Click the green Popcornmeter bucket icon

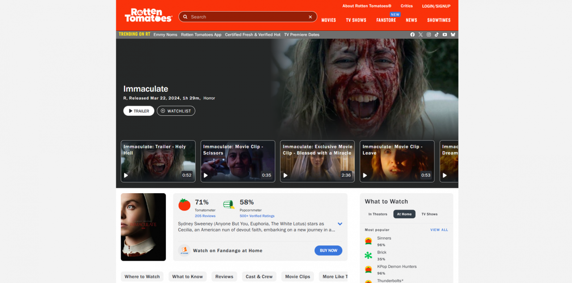point(229,205)
